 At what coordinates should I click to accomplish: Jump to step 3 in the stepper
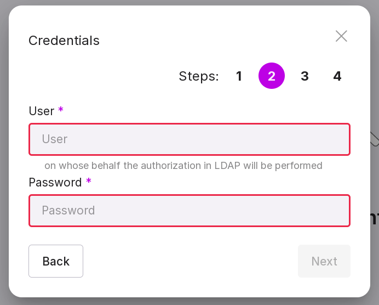pyautogui.click(x=305, y=76)
